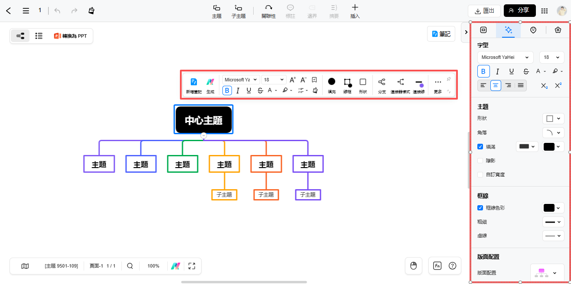The height and width of the screenshot is (284, 571).
Task: Enable the 自訂寬度 custom width checkbox
Action: point(480,174)
